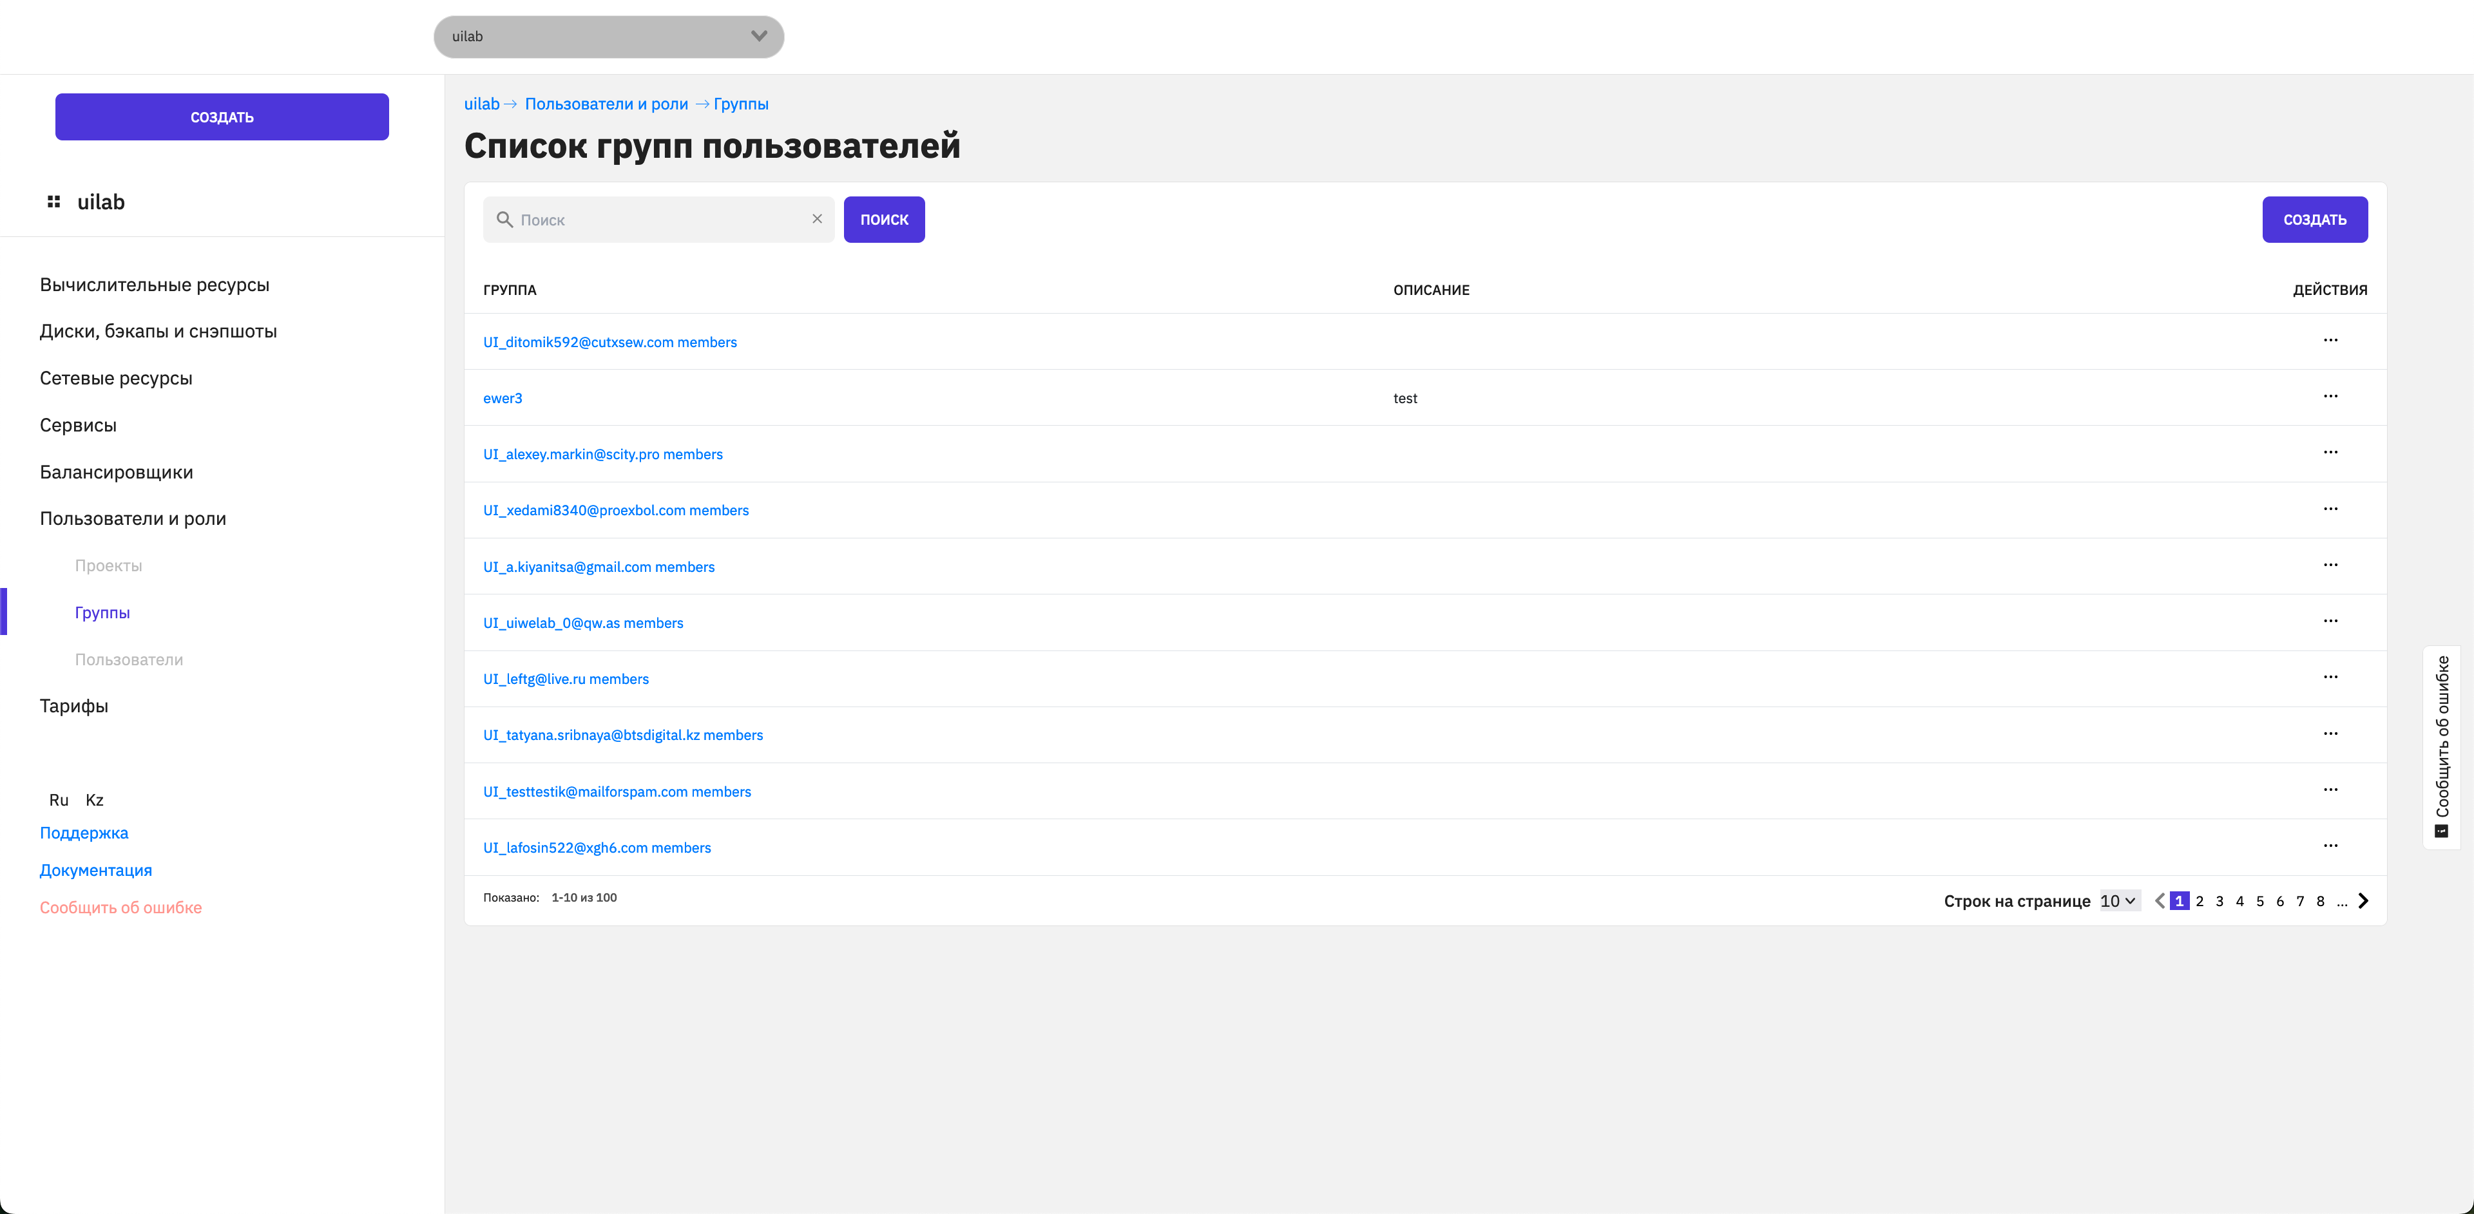The image size is (2474, 1214).
Task: Select current pagination page 1
Action: (x=2179, y=900)
